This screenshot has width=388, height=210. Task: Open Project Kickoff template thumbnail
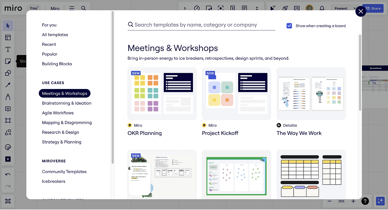point(236,94)
